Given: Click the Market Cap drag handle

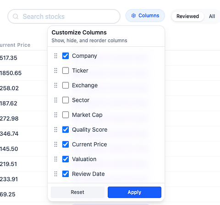Looking at the screenshot, I should tap(56, 115).
